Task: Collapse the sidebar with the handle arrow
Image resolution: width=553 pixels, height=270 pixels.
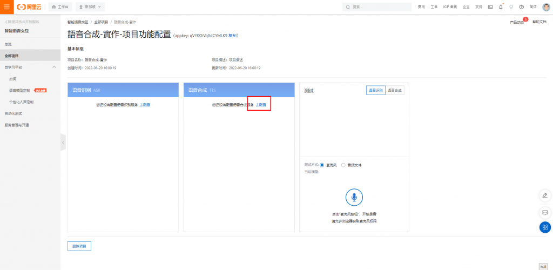Action: (63, 143)
